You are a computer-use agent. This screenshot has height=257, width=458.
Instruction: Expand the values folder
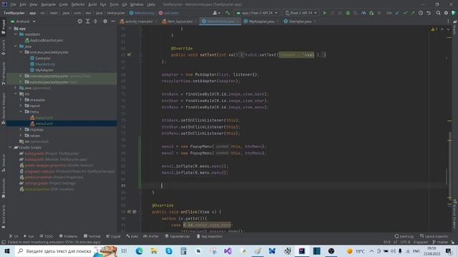pyautogui.click(x=21, y=136)
